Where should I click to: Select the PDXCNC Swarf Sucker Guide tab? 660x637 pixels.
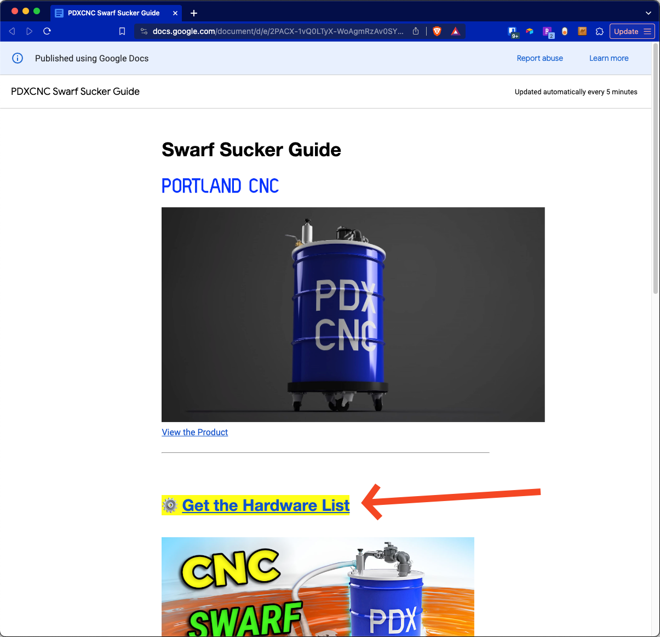[117, 13]
